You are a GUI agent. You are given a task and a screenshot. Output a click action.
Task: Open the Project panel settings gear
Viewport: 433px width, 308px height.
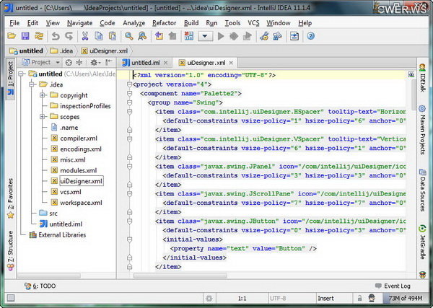94,63
